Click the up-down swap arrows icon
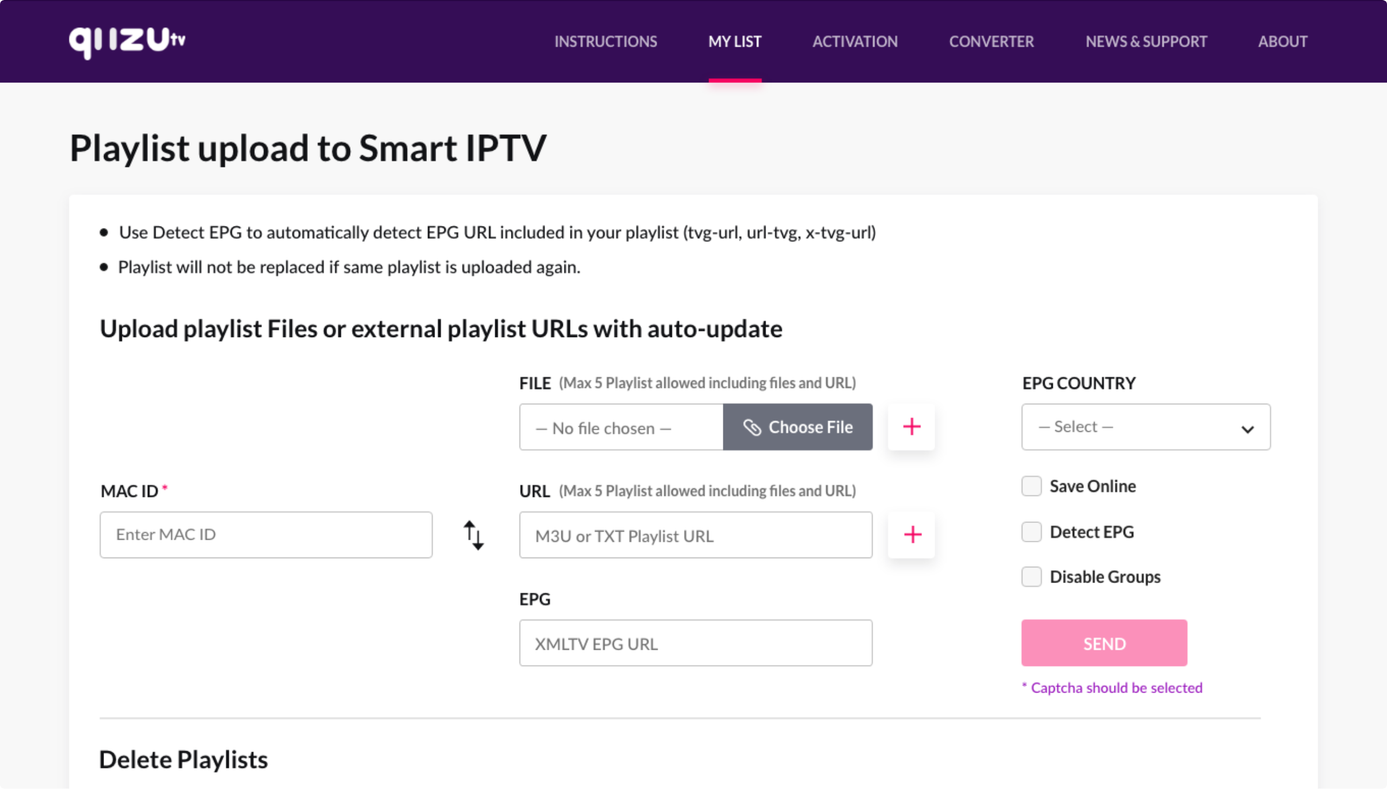1387x789 pixels. pyautogui.click(x=474, y=535)
